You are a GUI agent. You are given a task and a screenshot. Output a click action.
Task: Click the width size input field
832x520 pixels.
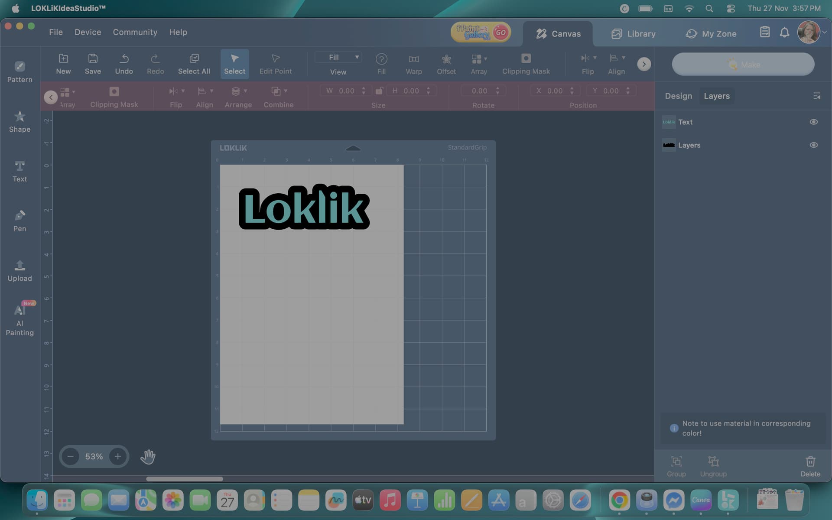[346, 91]
